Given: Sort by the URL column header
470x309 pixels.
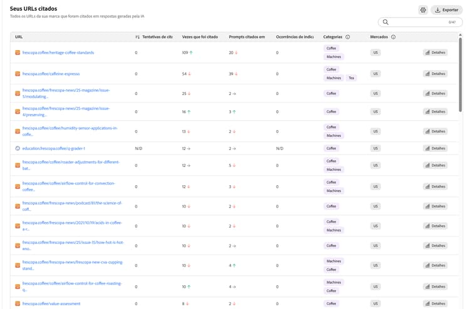Looking at the screenshot, I should click(19, 37).
